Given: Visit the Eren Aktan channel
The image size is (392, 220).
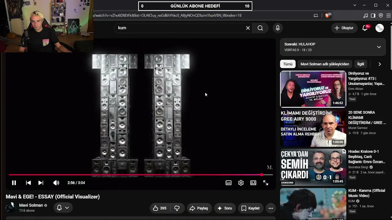Looking at the screenshot, I should coord(356,89).
